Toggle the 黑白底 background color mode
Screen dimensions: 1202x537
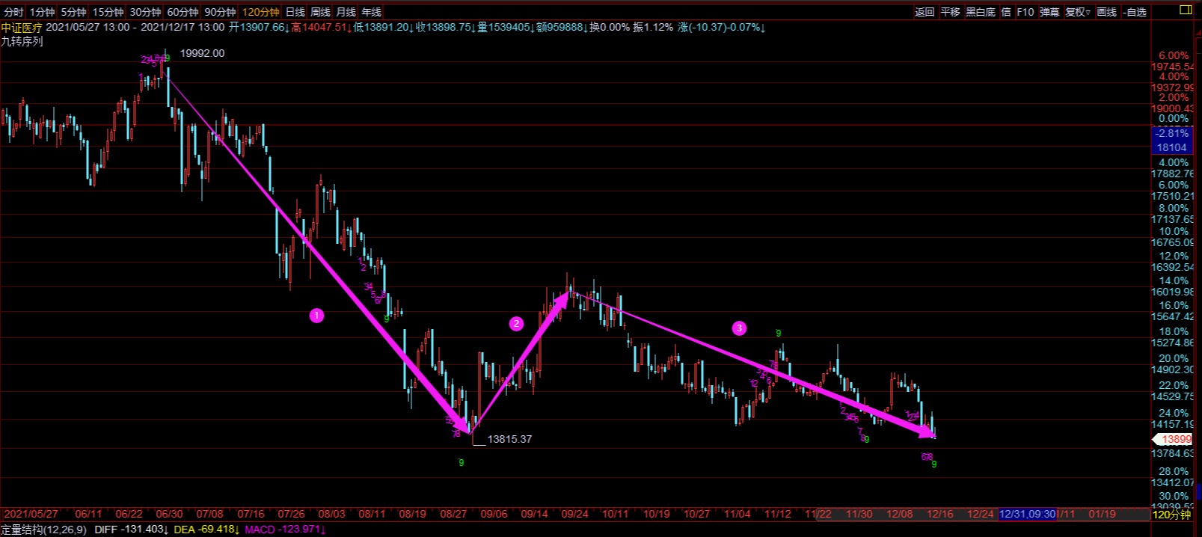[981, 12]
